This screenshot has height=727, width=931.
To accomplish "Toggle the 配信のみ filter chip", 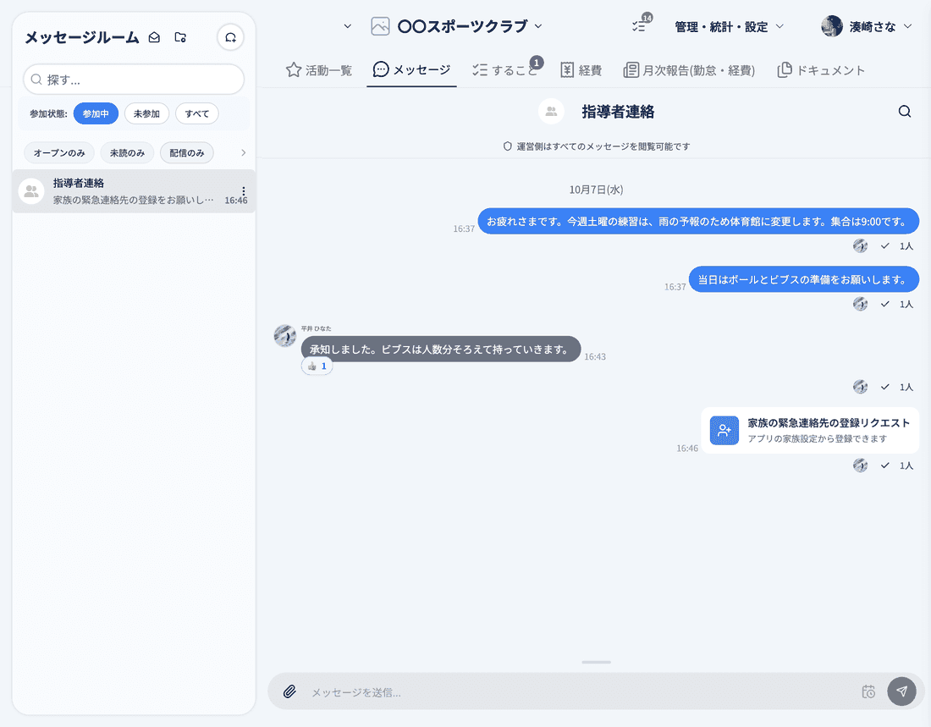I will pos(186,152).
